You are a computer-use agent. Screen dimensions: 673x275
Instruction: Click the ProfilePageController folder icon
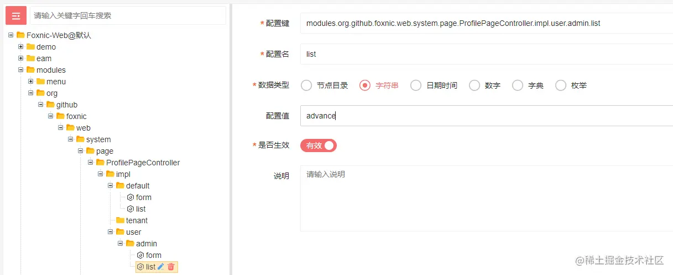(100, 163)
